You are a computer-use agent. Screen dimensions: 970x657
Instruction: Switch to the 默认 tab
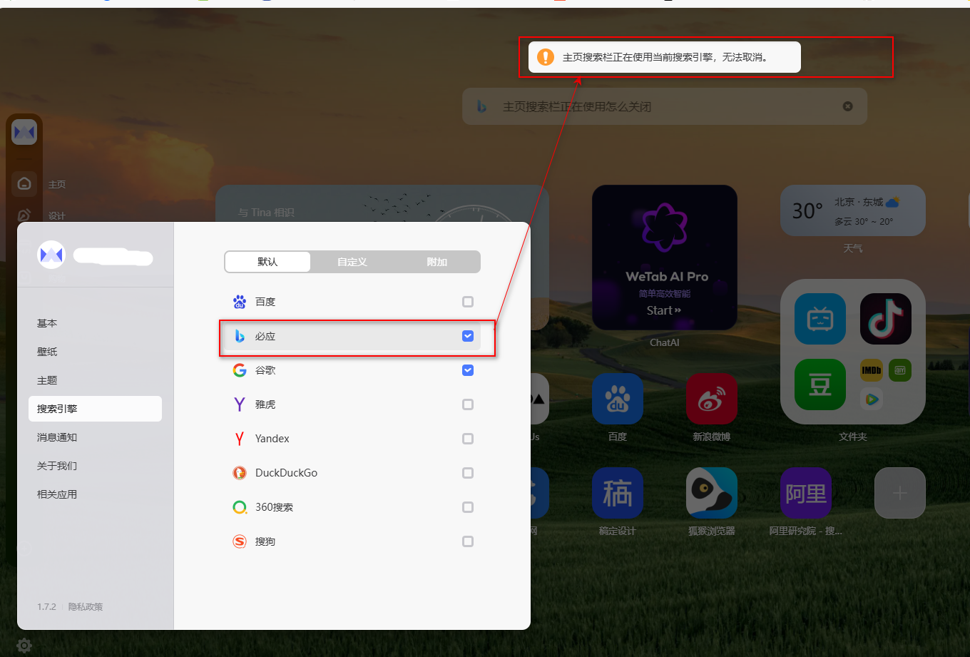267,262
